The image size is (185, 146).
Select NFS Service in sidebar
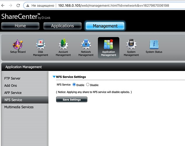[x=25, y=100]
